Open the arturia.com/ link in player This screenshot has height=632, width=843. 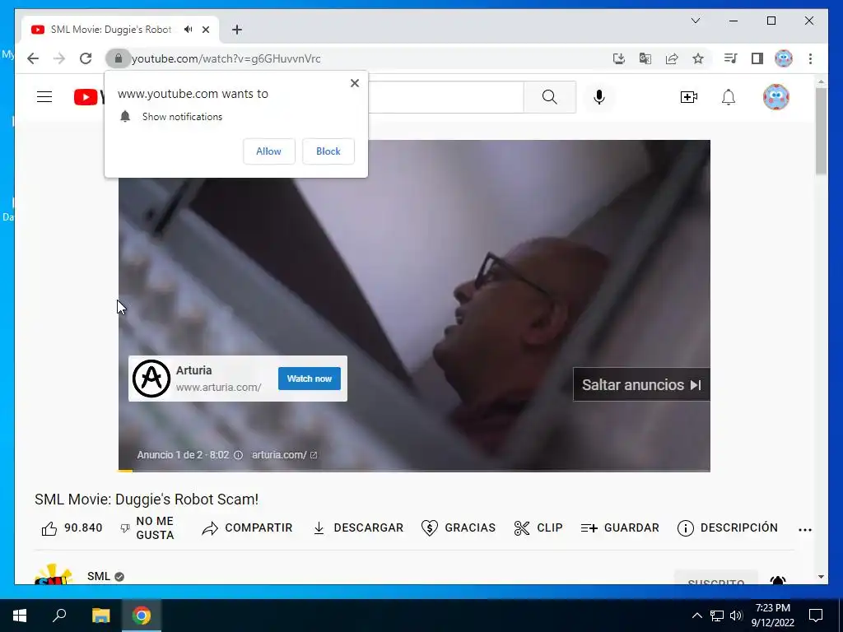coord(284,455)
